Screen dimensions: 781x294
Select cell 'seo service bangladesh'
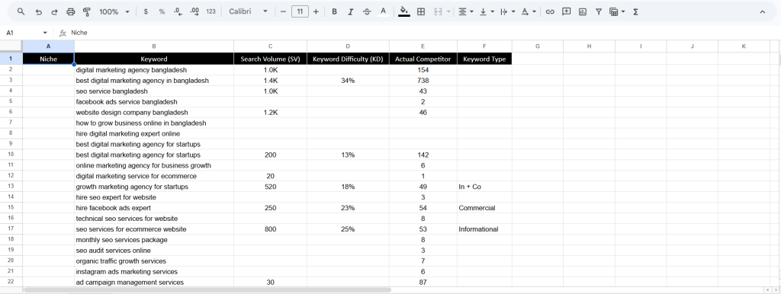pos(154,91)
